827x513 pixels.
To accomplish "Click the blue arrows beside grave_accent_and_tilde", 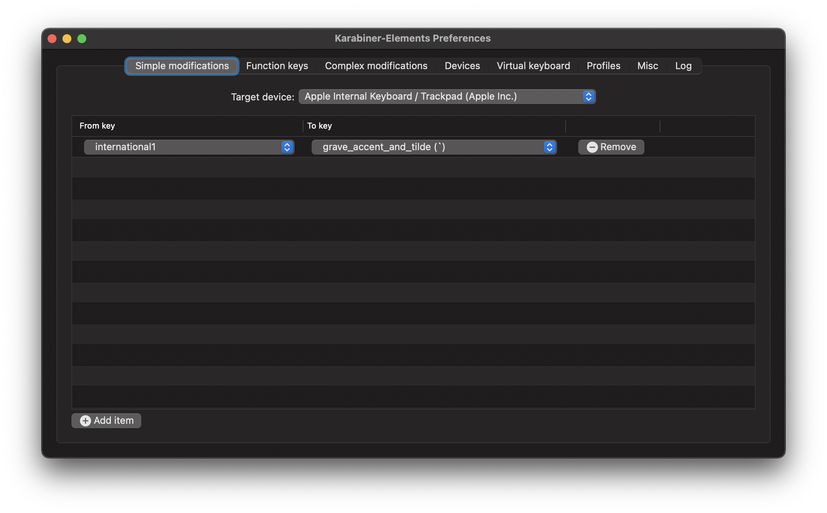I will 549,147.
